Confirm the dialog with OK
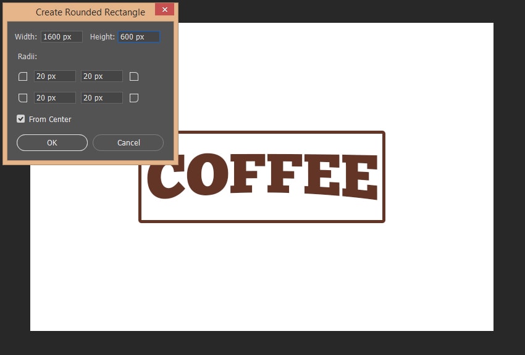This screenshot has height=355, width=525. click(52, 142)
